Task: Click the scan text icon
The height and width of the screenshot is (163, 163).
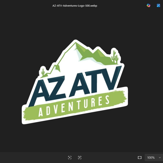Action: (80, 158)
